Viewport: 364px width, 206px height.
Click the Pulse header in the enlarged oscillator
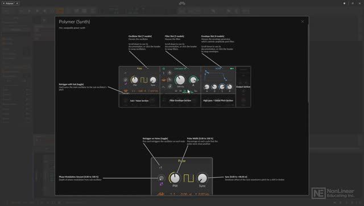pos(182,160)
